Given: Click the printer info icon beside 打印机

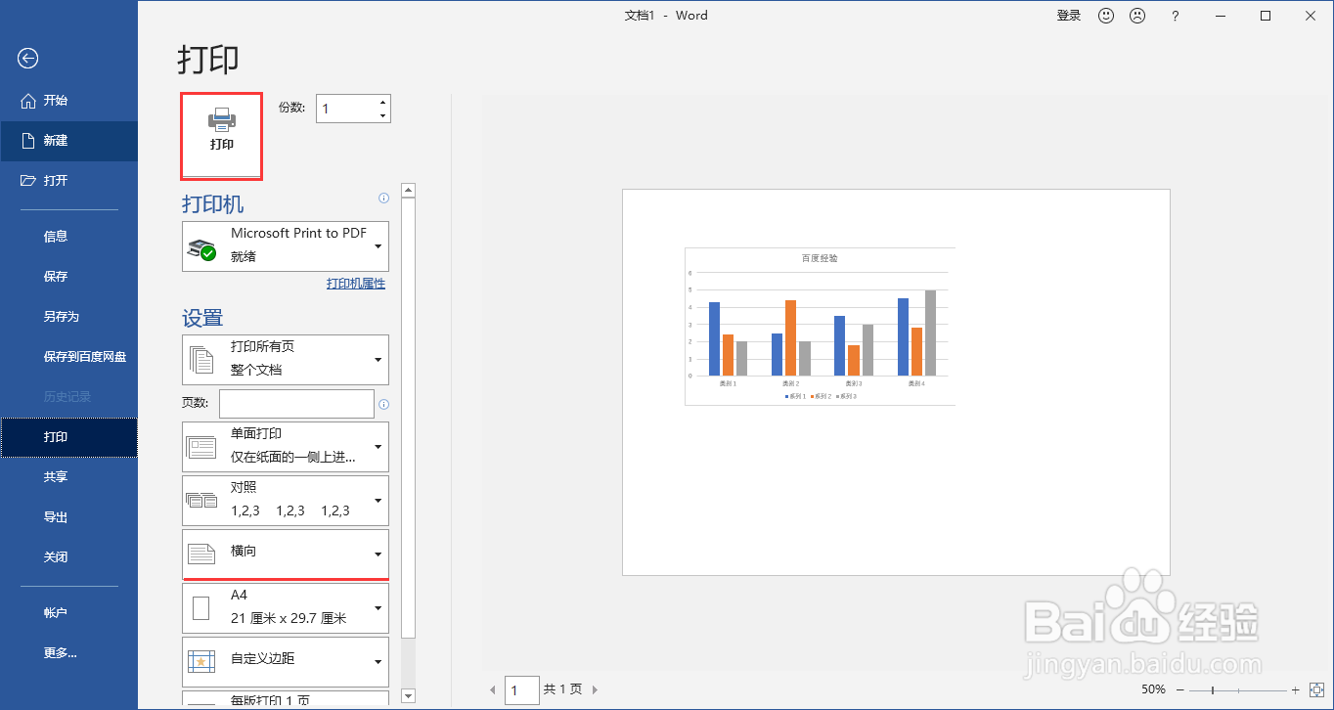Looking at the screenshot, I should tap(383, 199).
